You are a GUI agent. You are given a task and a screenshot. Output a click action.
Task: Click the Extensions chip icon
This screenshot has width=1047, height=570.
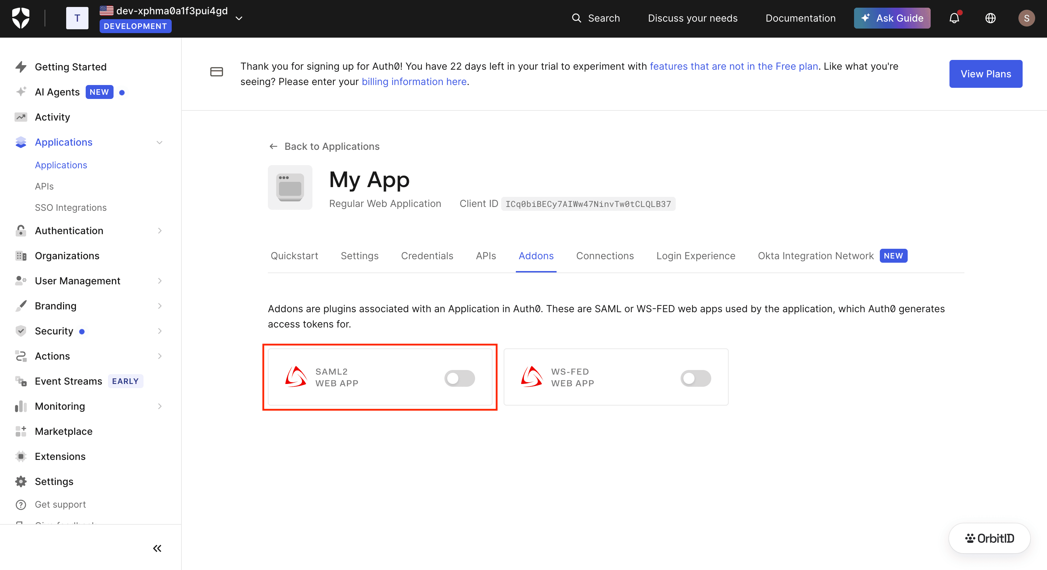coord(21,456)
